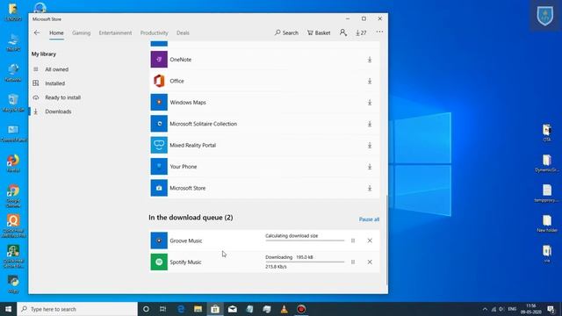This screenshot has height=316, width=562.
Task: Open Cortana from the taskbar
Action: pyautogui.click(x=146, y=309)
